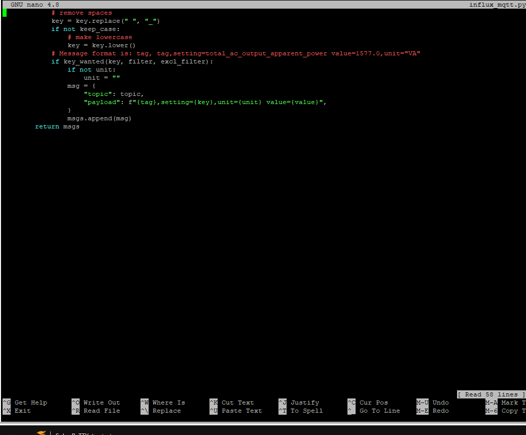Click the ^R Read File shortcut
Screen dimensions: 526x435
[96, 411]
